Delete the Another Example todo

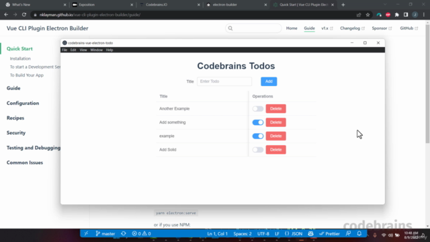(x=275, y=109)
